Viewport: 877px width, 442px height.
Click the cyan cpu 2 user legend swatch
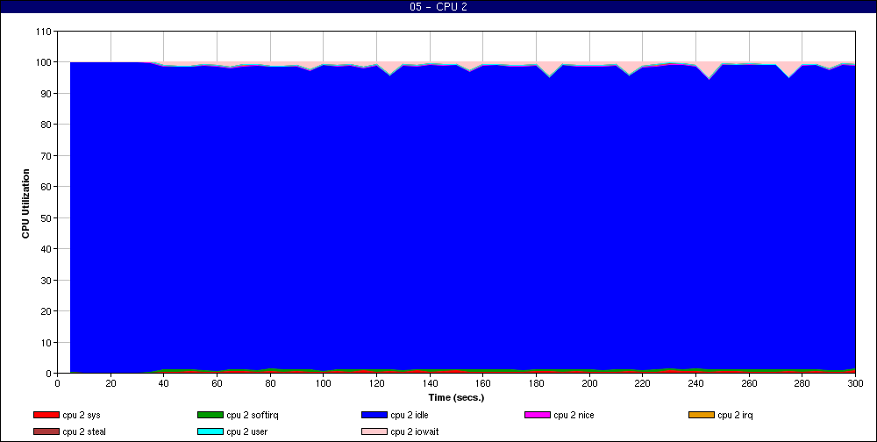[210, 432]
